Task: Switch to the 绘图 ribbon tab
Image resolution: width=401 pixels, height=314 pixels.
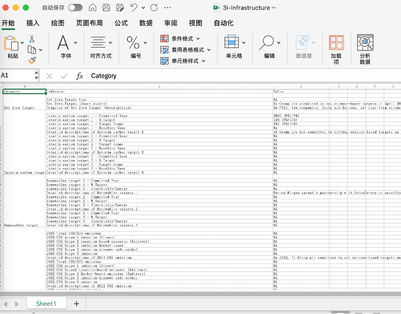Action: pos(58,23)
